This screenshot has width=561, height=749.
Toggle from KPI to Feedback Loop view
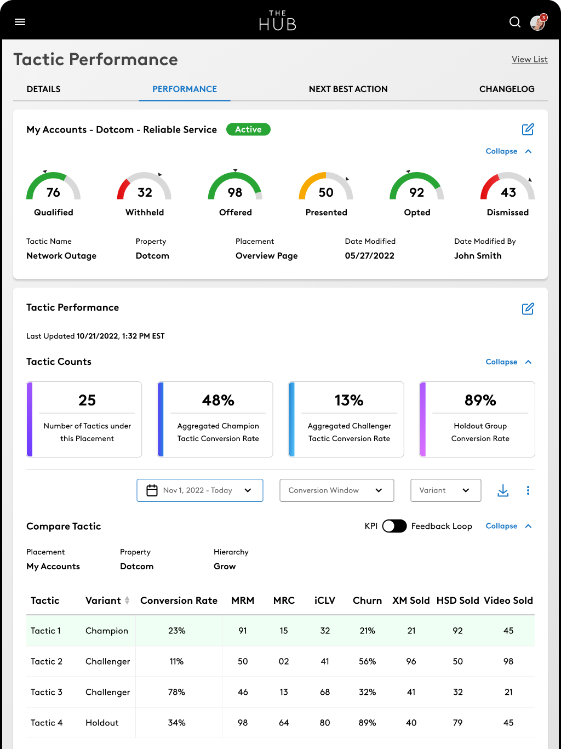click(394, 525)
